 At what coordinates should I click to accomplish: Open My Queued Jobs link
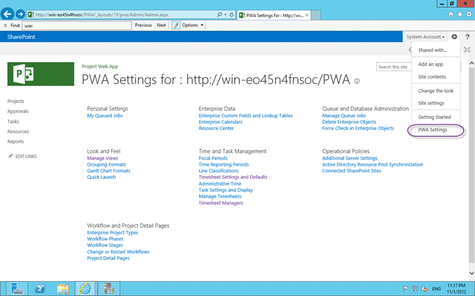[105, 115]
